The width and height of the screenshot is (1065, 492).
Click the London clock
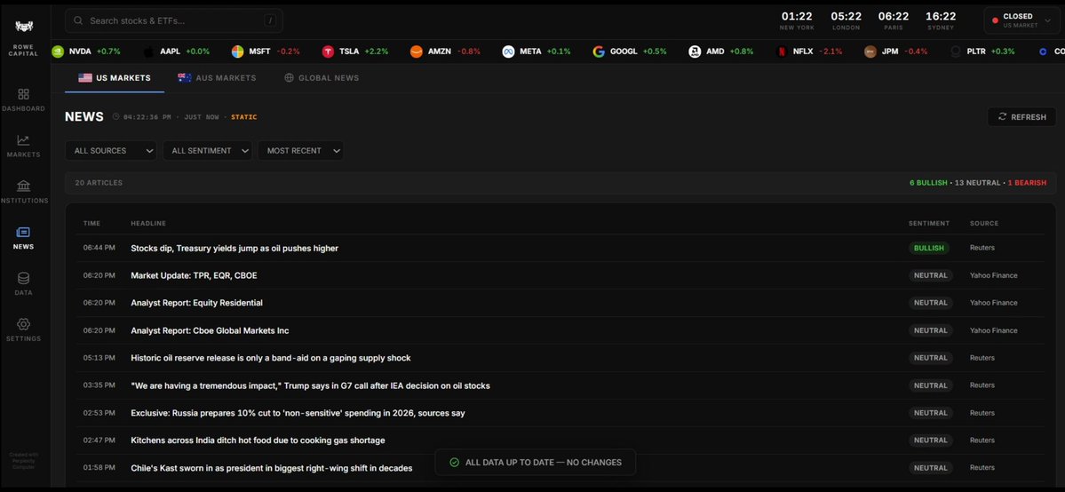pos(846,20)
